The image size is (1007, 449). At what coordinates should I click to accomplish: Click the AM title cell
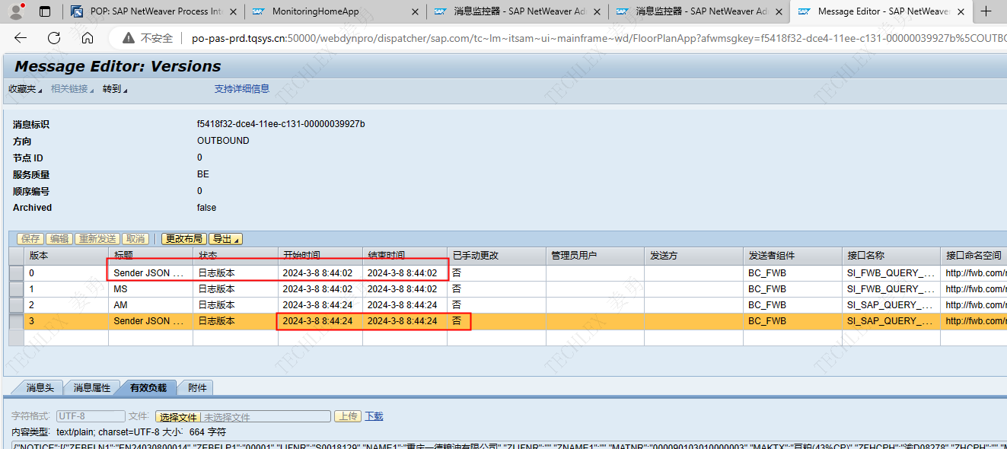point(151,305)
